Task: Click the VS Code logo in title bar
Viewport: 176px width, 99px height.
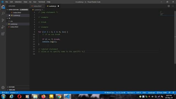Action: (x=2, y=2)
